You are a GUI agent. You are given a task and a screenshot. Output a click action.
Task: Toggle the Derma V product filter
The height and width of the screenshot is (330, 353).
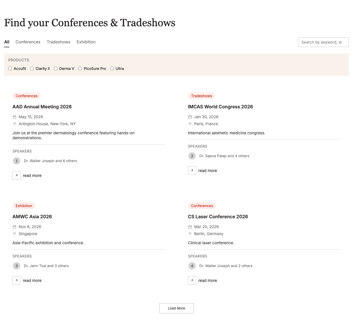pyautogui.click(x=56, y=69)
